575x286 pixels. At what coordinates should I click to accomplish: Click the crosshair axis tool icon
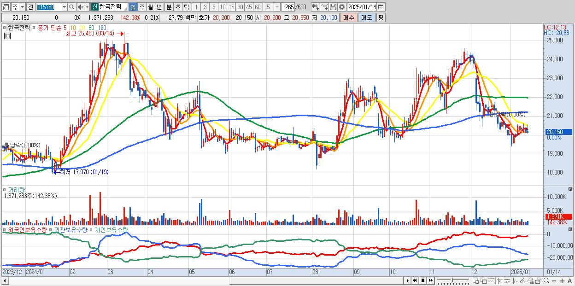tap(499, 281)
